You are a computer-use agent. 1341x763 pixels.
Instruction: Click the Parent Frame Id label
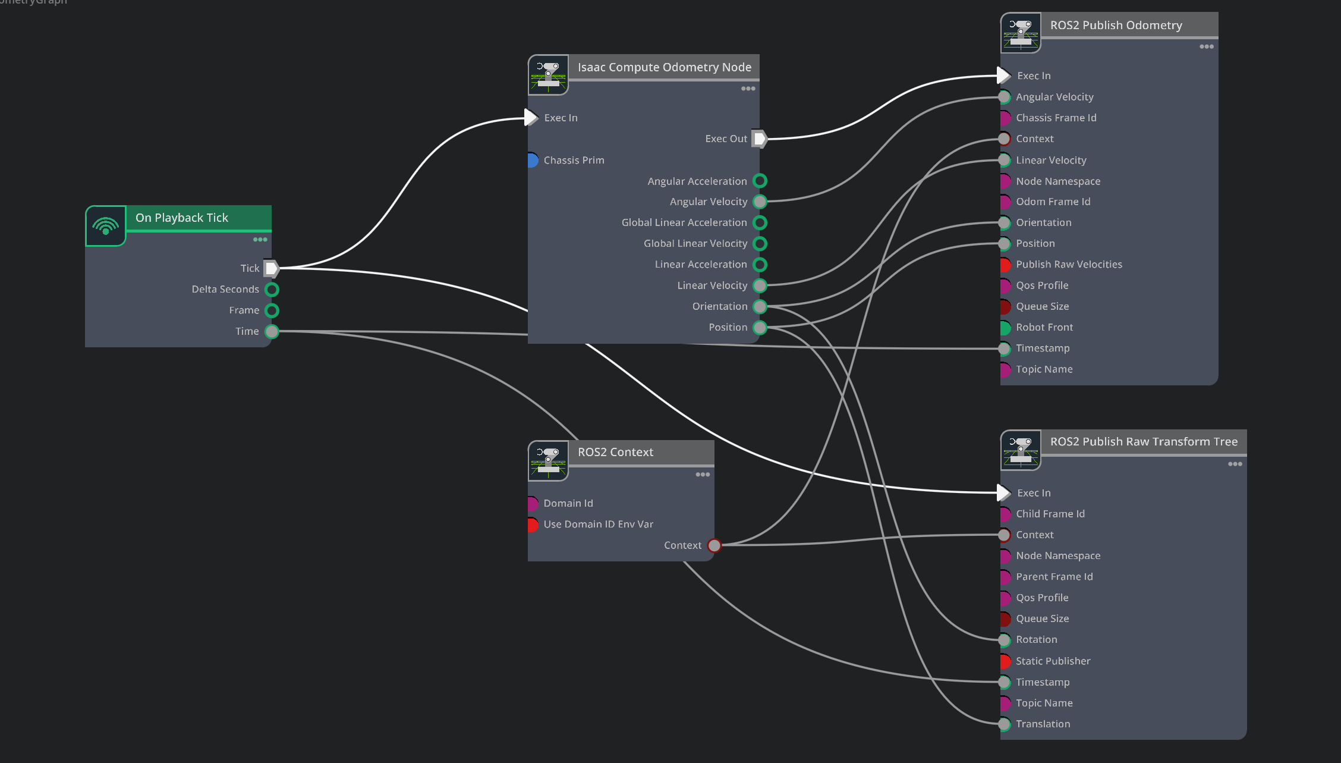point(1054,576)
